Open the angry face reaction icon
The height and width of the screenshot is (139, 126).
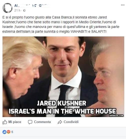(x=8, y=132)
